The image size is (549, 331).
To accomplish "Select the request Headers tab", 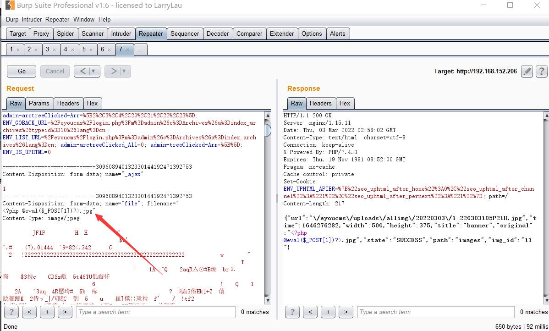I will pos(68,103).
